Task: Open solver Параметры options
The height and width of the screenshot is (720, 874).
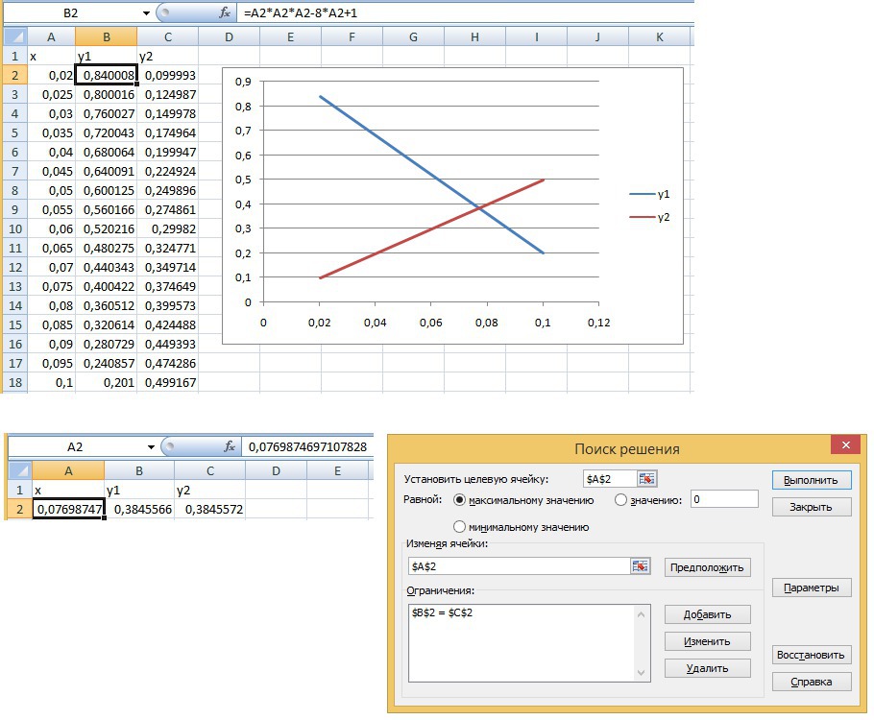Action: tap(811, 588)
